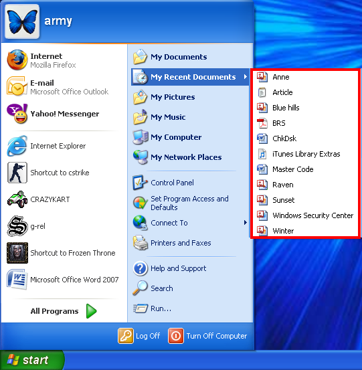This screenshot has width=362, height=370.
Task: Click the Log Off label
Action: pyautogui.click(x=148, y=336)
